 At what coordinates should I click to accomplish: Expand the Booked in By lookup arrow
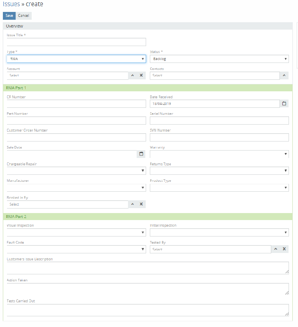133,204
